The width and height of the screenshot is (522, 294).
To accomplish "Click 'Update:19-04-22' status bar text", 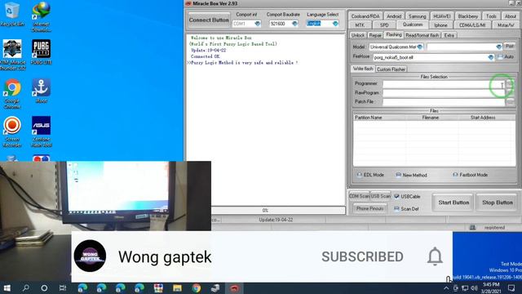I will point(276,220).
